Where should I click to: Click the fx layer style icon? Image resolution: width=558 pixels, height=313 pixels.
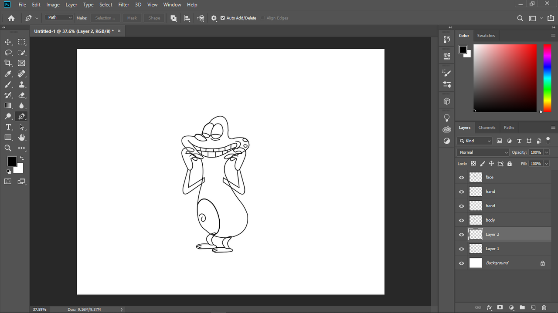pos(490,307)
